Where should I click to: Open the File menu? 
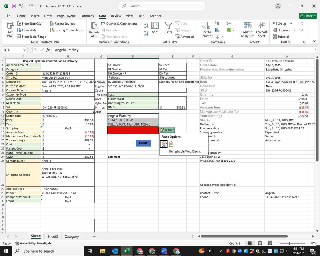coord(8,16)
